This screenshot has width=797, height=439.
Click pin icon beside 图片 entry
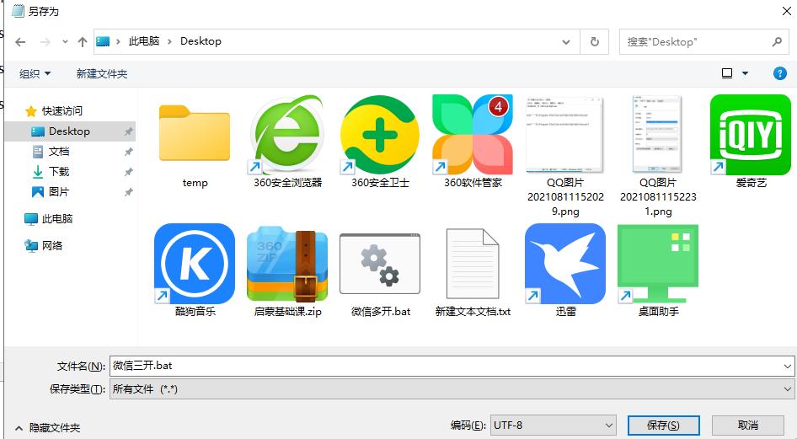[x=129, y=193]
